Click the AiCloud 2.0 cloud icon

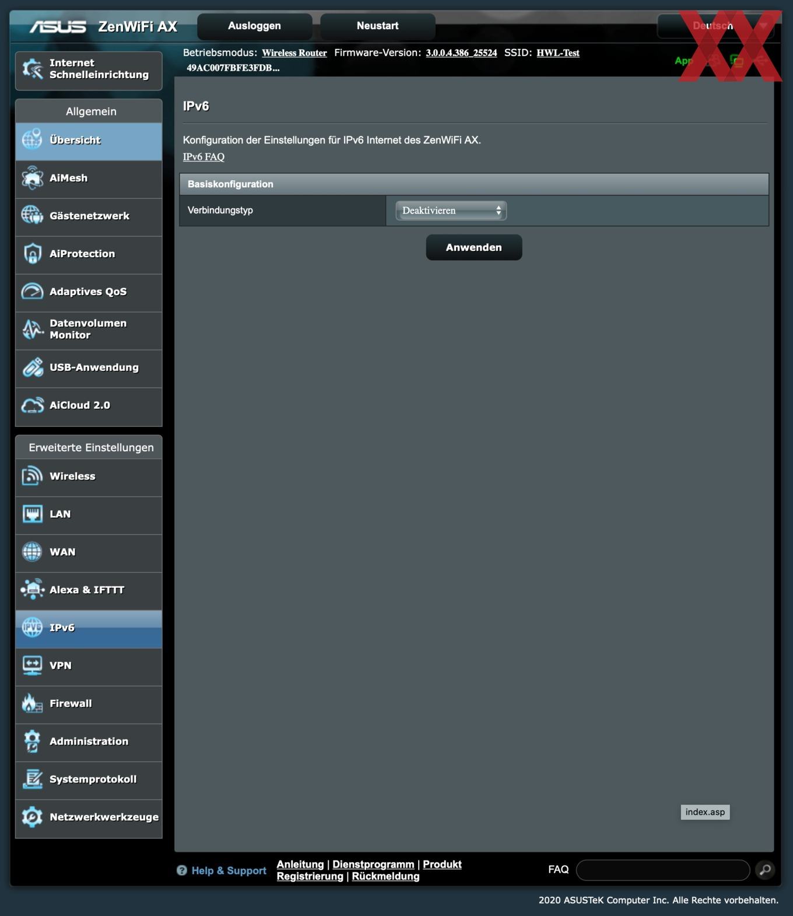[x=32, y=405]
